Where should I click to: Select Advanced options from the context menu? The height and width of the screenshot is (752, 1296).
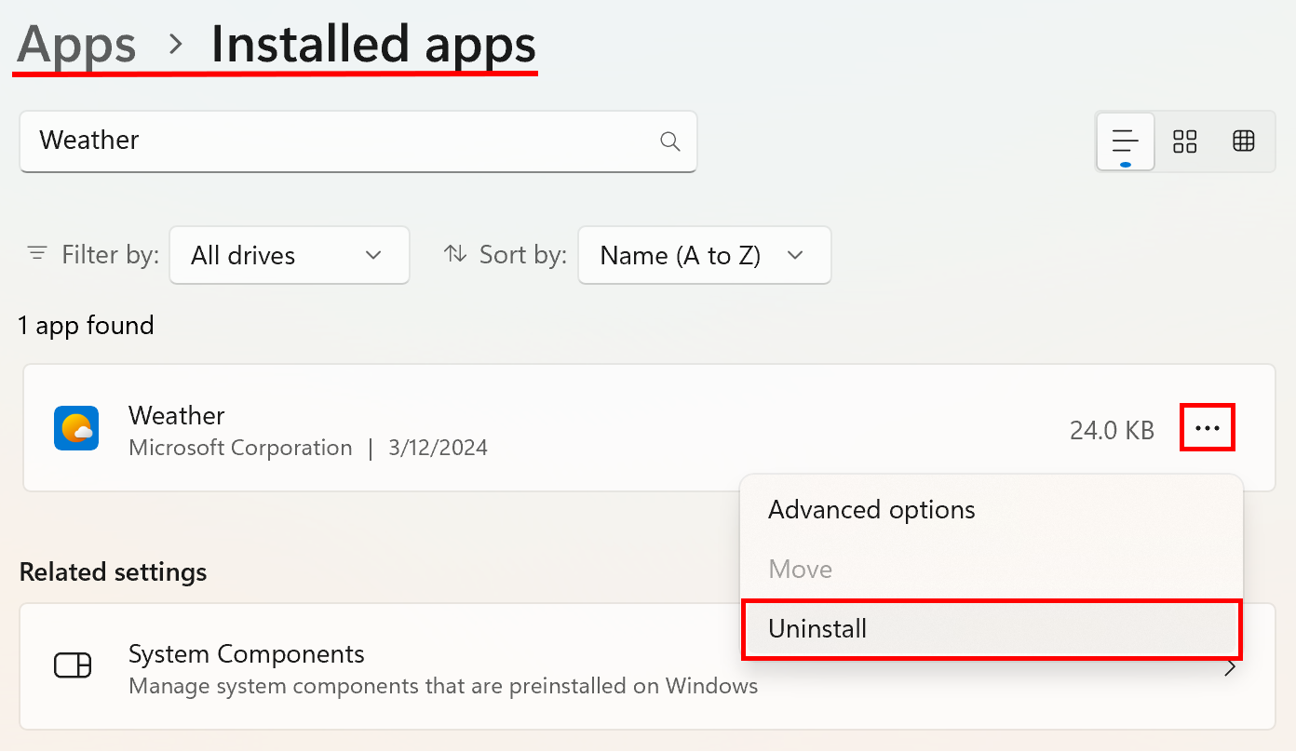(x=871, y=510)
